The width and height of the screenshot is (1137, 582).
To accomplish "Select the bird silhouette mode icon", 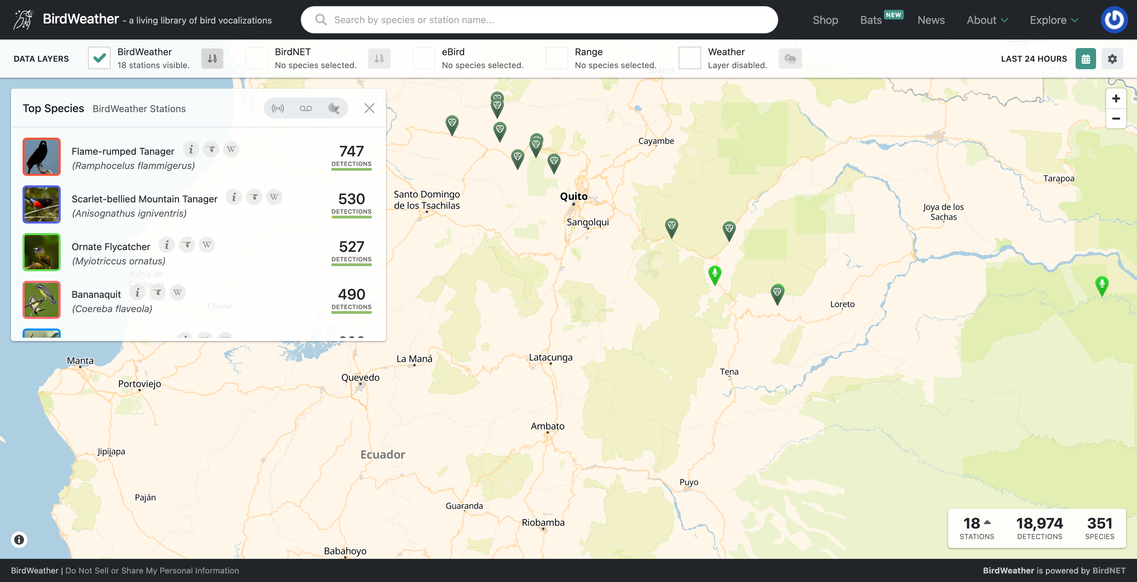I will pyautogui.click(x=334, y=108).
